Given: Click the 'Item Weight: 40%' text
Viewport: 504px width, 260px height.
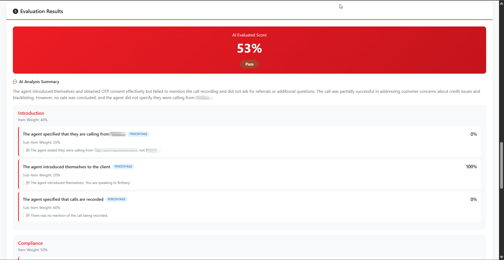Looking at the screenshot, I should (33, 120).
